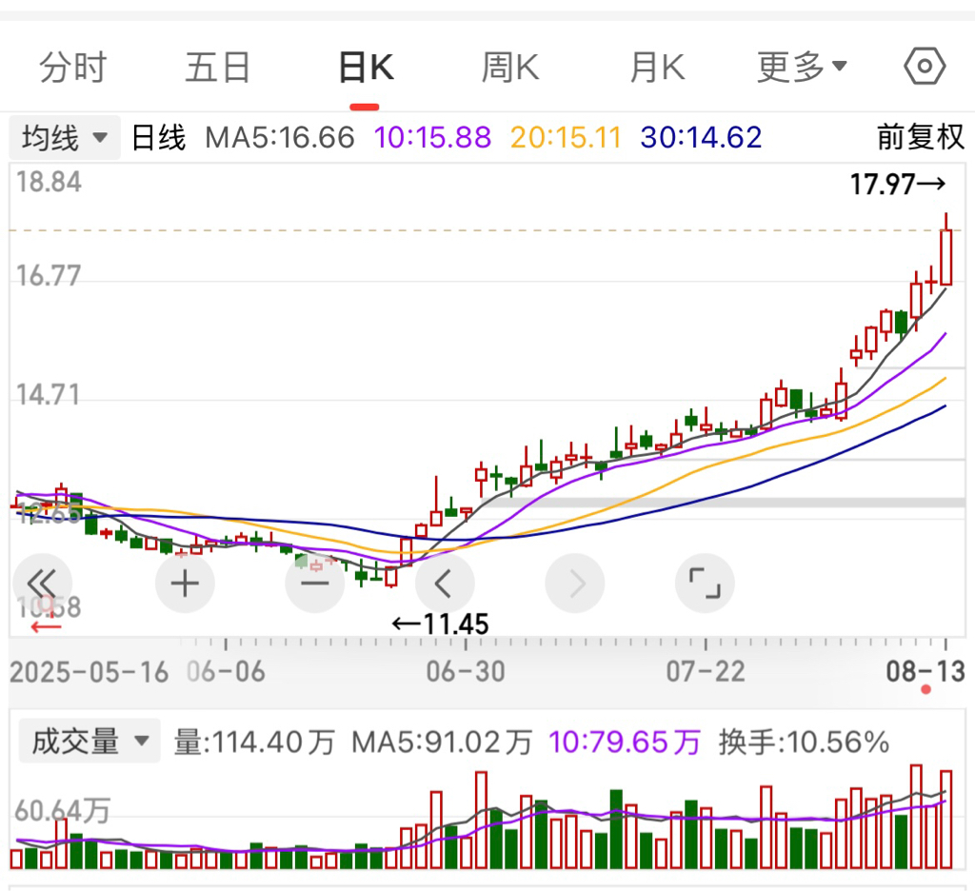This screenshot has width=975, height=891.
Task: Tap the 06-30 date on the time axis
Action: pos(466,672)
